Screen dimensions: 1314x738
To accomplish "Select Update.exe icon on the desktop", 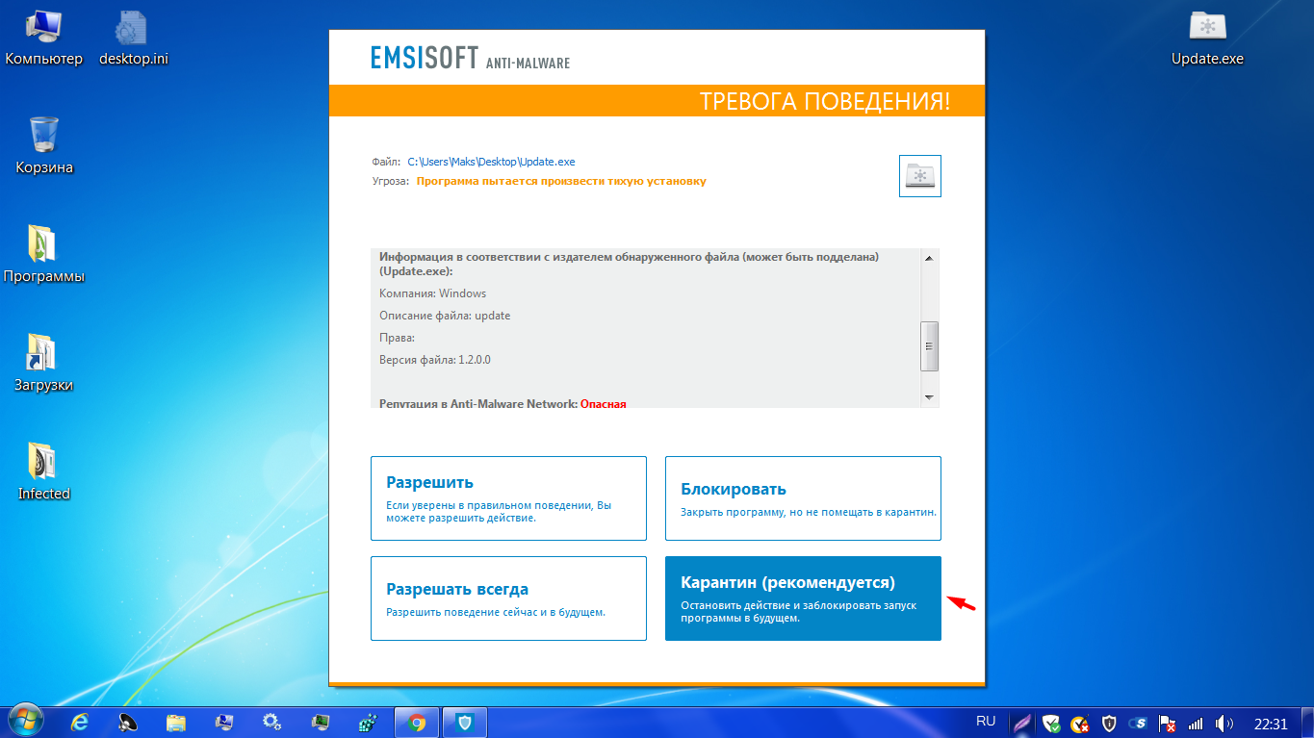I will 1207,38.
